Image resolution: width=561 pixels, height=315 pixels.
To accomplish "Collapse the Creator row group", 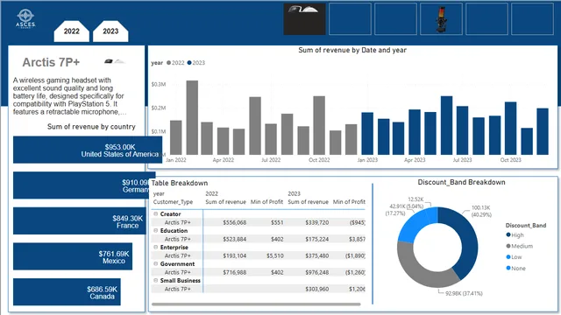I will point(156,213).
